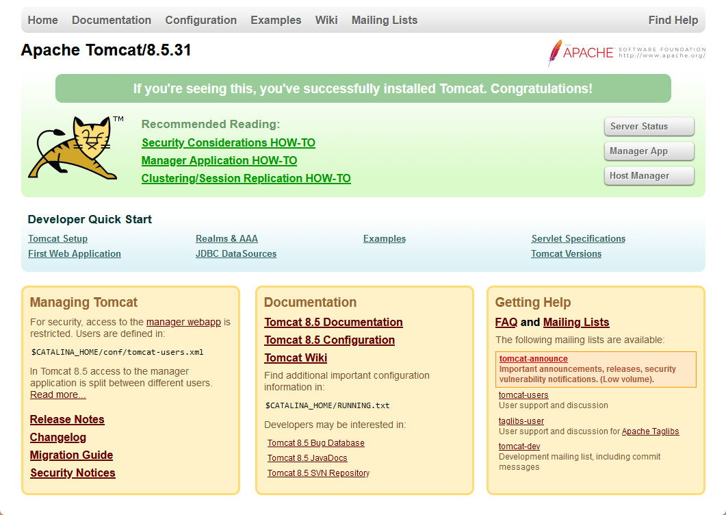Open the Server Status button
The width and height of the screenshot is (726, 515).
[649, 127]
